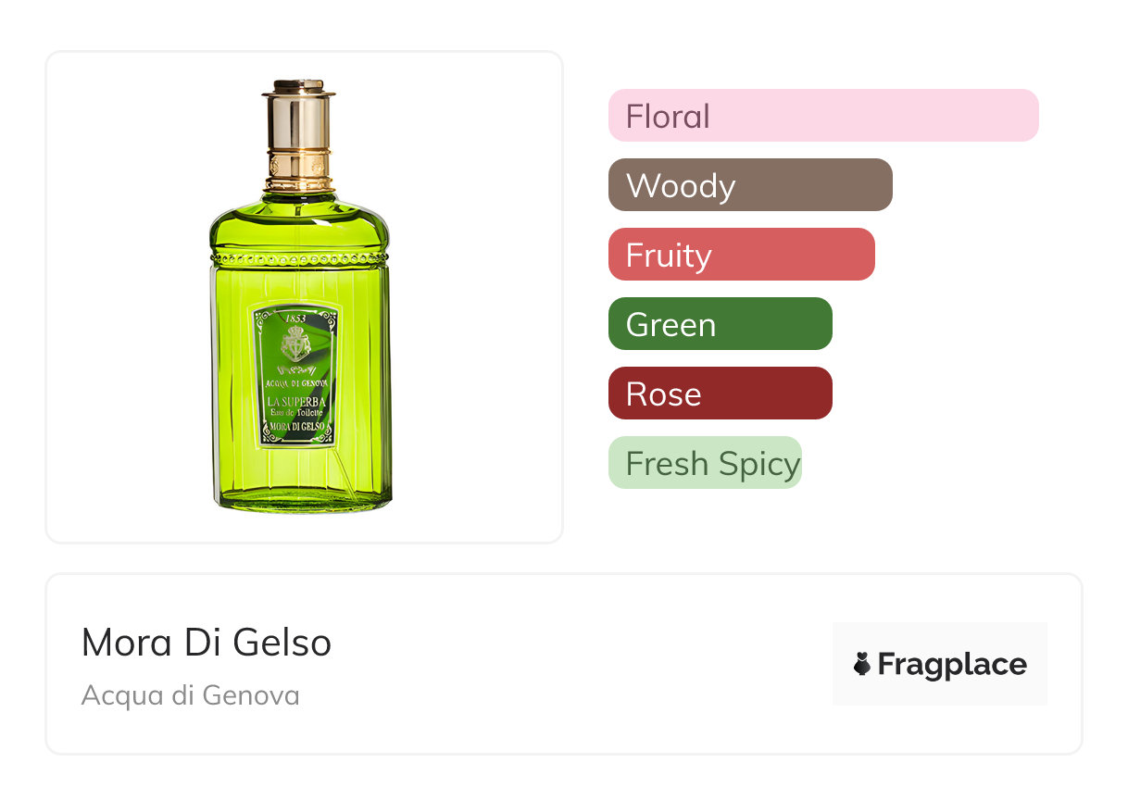Click the 1853 year on bottle label

(x=295, y=319)
